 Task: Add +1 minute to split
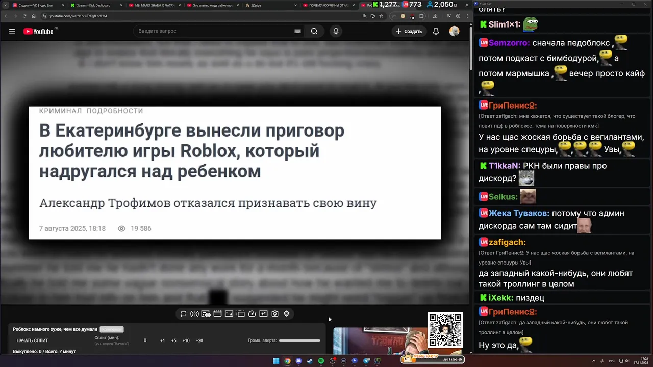coord(162,340)
